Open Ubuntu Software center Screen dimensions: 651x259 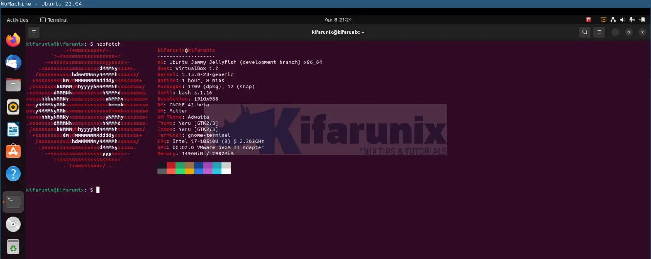tap(13, 151)
